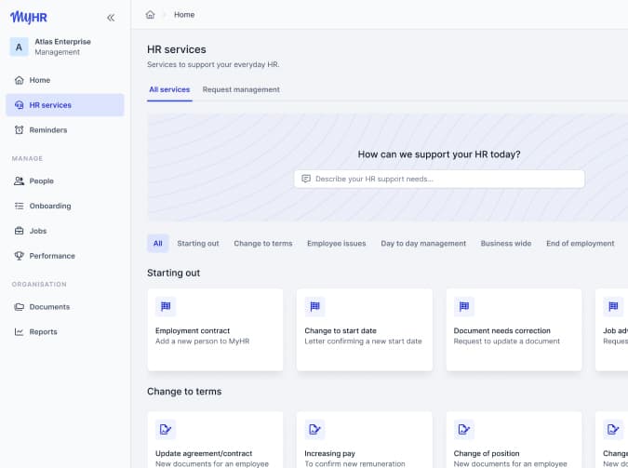Click the MyHR logo
The height and width of the screenshot is (468, 628).
[x=29, y=17]
